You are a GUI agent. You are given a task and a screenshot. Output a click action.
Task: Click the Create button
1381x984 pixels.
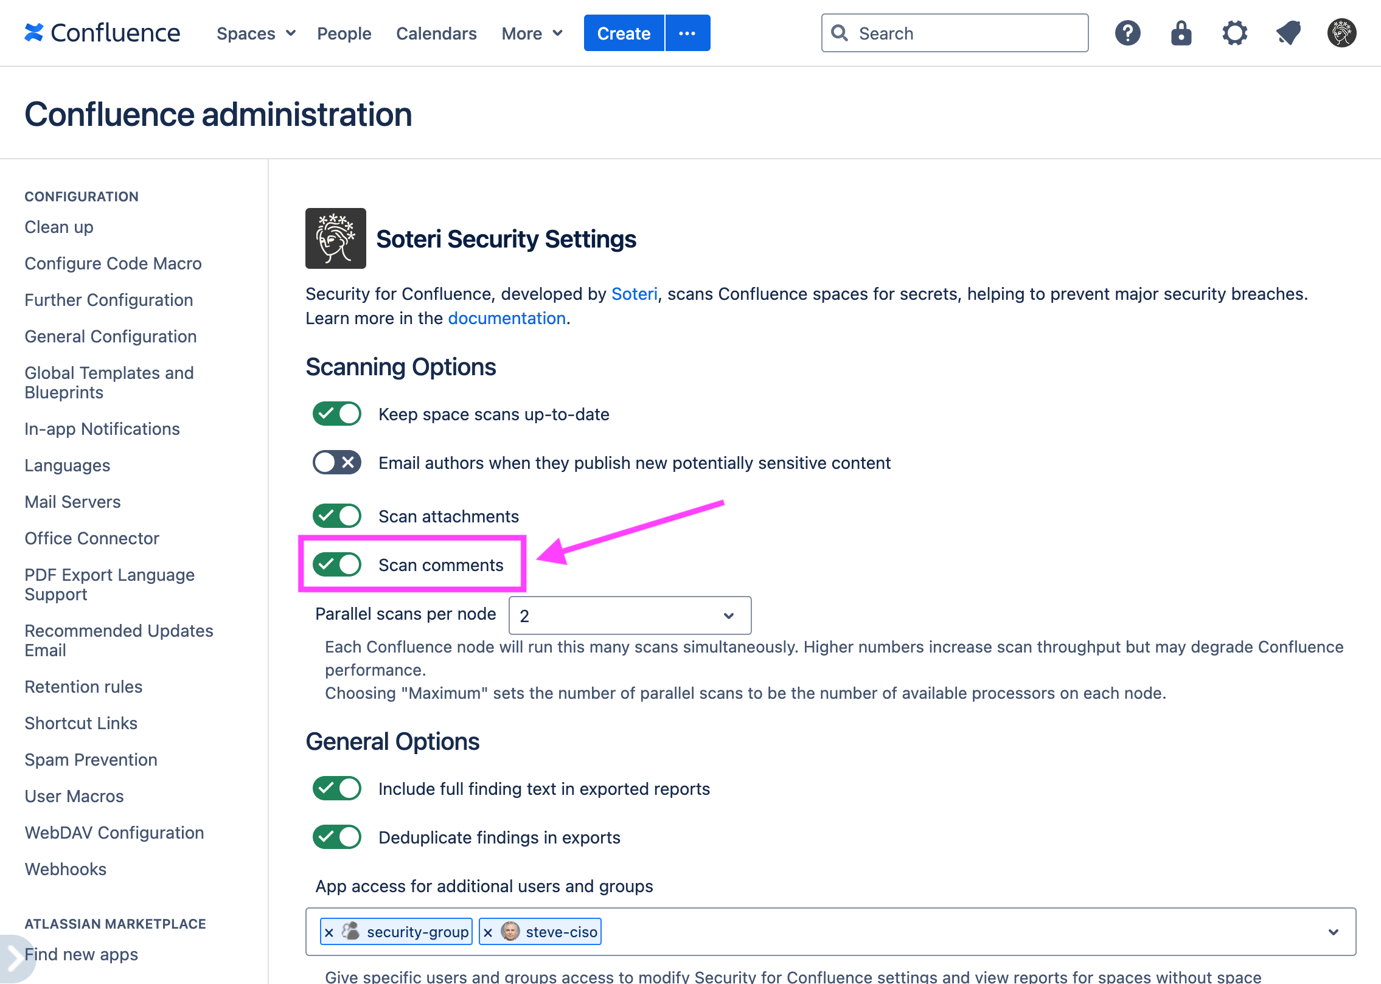[x=623, y=33]
